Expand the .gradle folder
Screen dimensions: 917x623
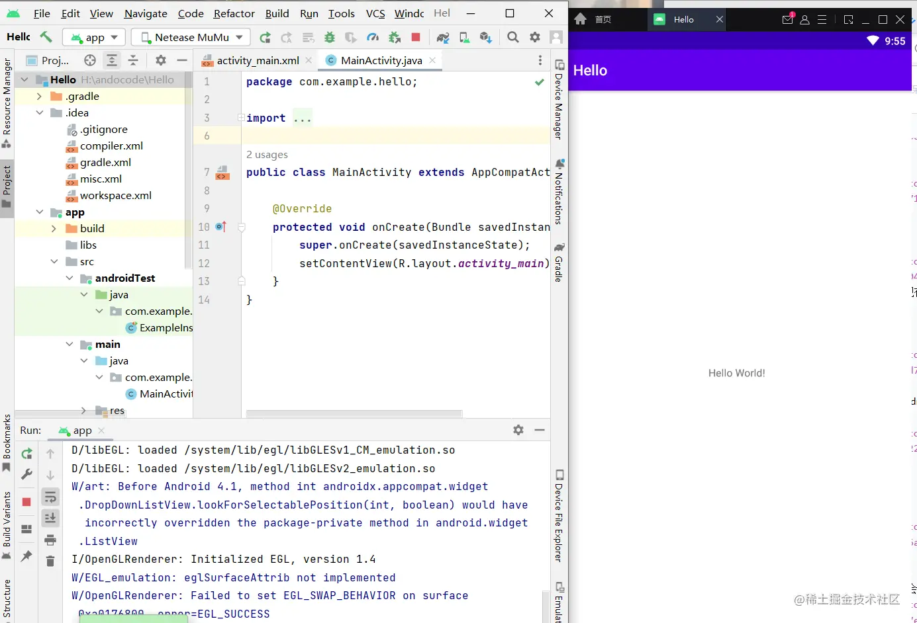coord(39,96)
